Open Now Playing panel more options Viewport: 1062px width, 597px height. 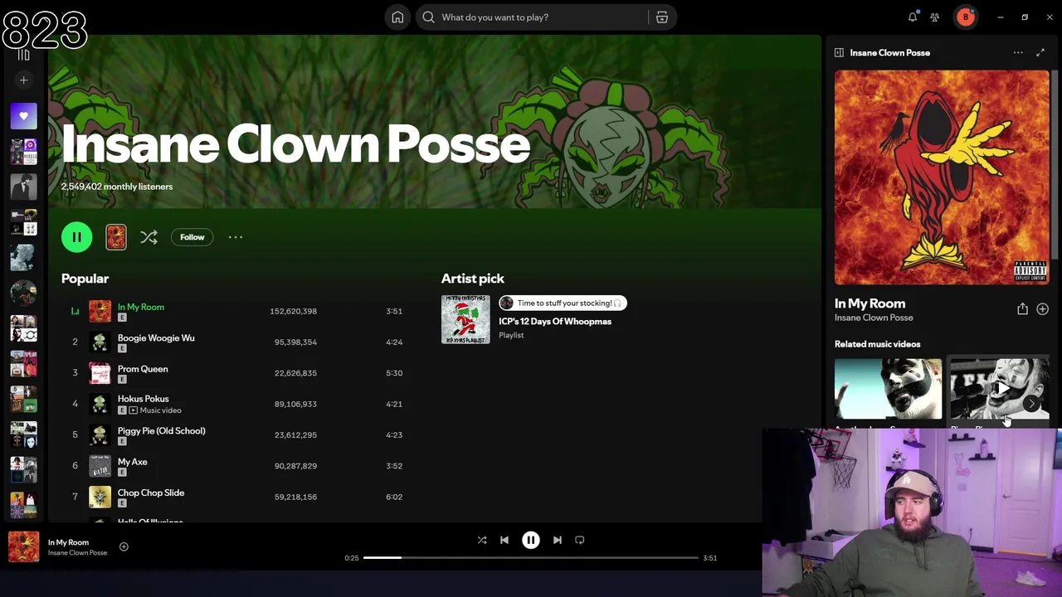pyautogui.click(x=1018, y=52)
